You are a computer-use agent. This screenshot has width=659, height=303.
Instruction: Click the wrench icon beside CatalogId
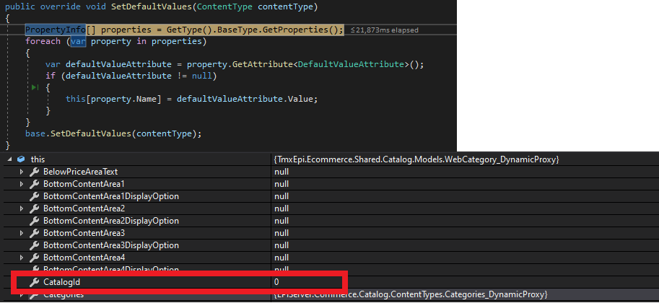click(x=34, y=282)
